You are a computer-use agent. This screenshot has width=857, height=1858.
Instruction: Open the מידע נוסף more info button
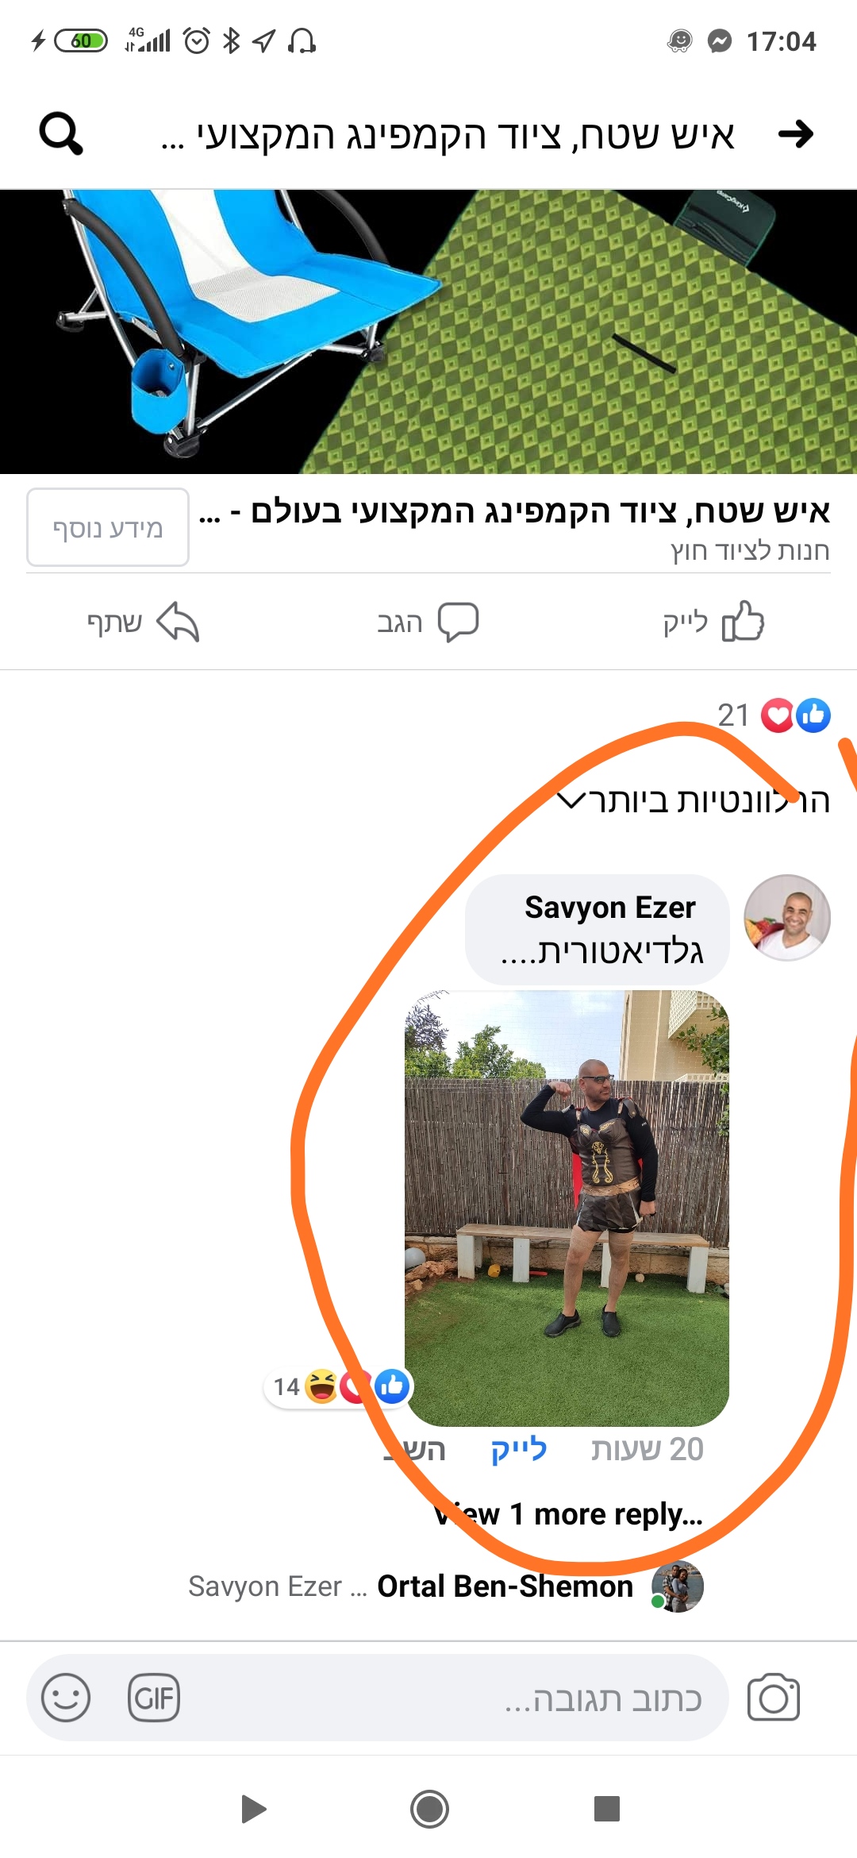108,527
